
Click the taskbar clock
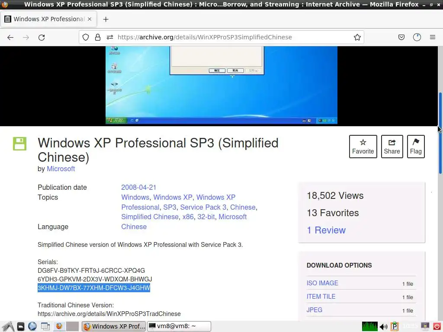(410, 326)
